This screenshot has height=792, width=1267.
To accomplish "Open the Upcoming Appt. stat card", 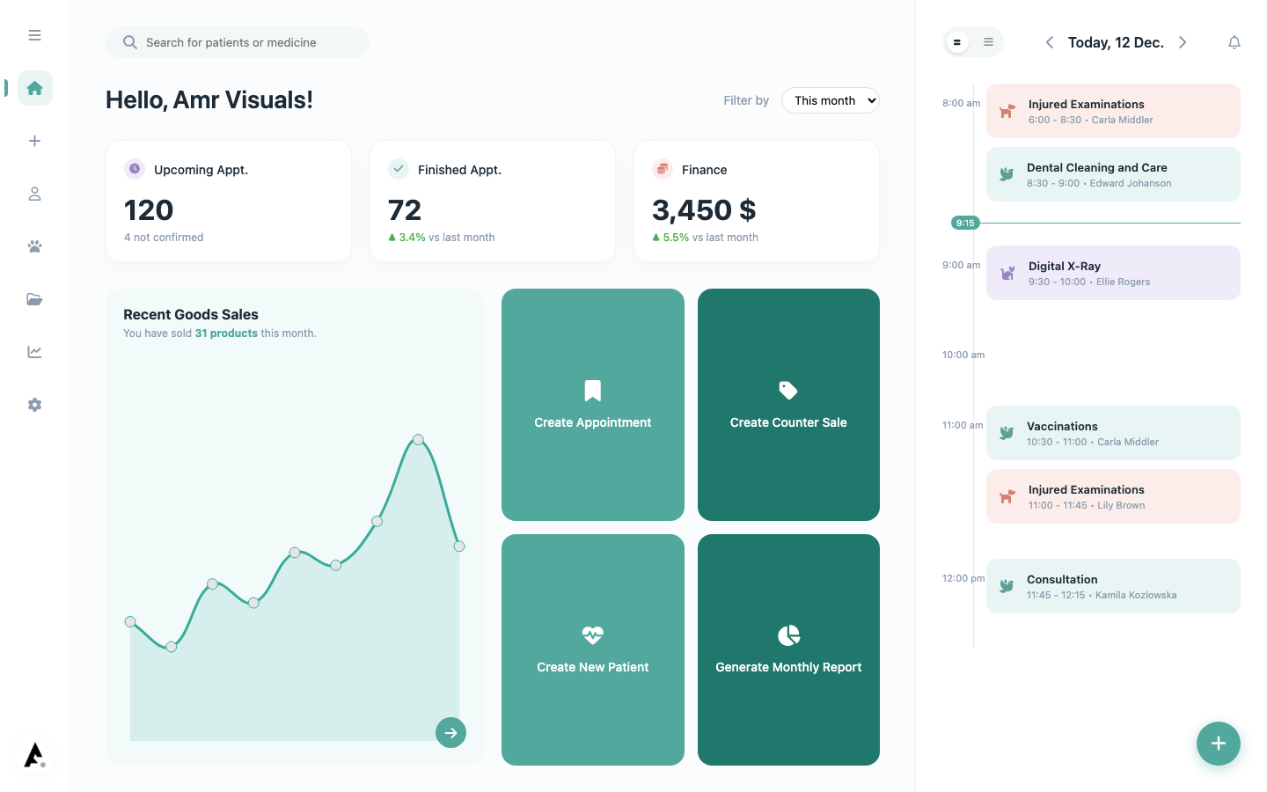I will tap(229, 201).
